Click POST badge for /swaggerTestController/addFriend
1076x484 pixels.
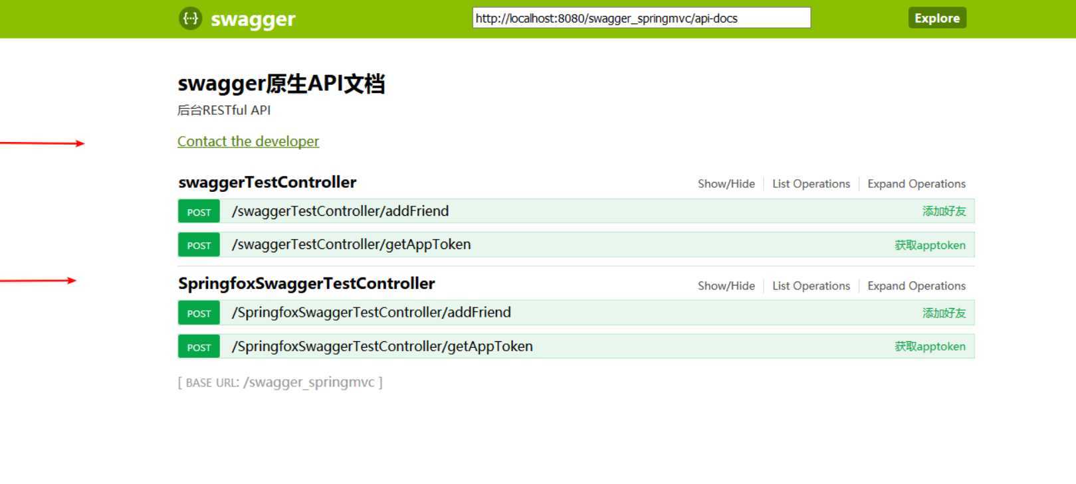pos(199,212)
